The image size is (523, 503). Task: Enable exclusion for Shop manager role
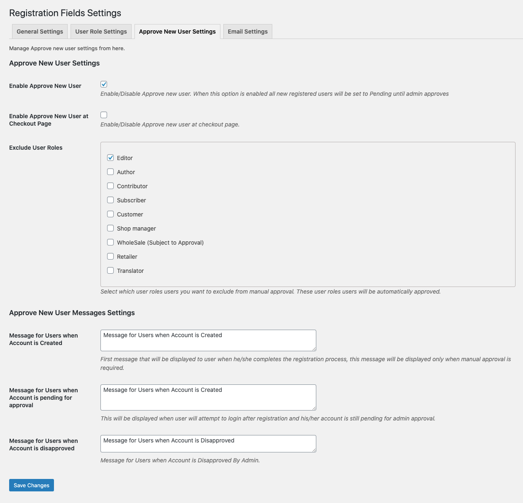110,228
